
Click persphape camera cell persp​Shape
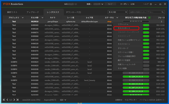(x=53, y=22)
